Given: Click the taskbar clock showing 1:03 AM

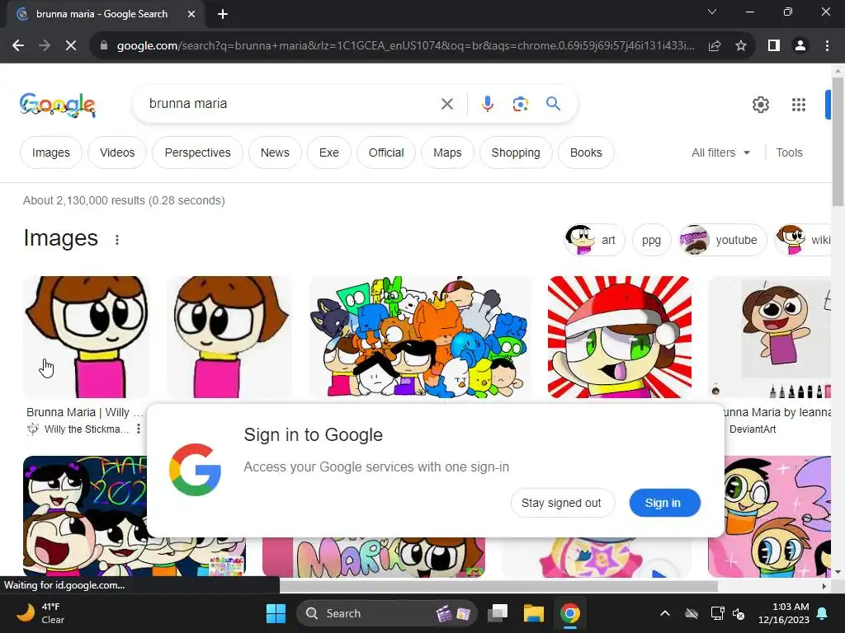Looking at the screenshot, I should [784, 613].
